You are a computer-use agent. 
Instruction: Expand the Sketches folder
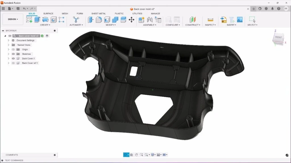(8, 54)
